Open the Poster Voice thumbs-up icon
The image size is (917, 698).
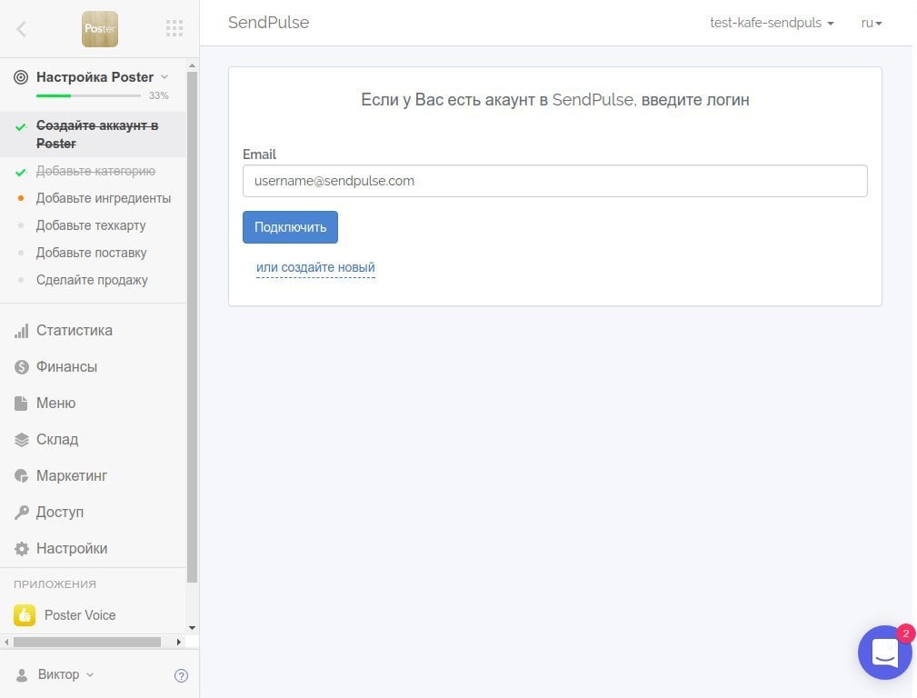pyautogui.click(x=25, y=615)
